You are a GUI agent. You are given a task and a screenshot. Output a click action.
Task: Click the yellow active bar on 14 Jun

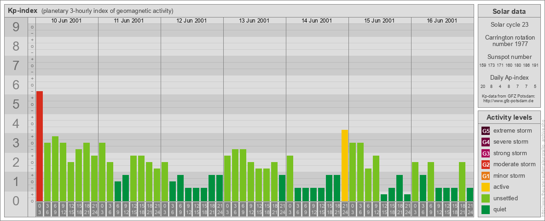pos(345,165)
